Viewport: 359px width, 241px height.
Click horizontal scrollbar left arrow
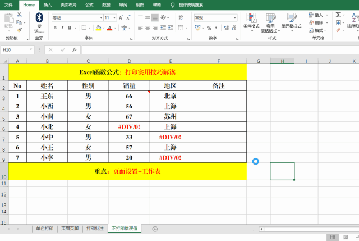click(261, 229)
